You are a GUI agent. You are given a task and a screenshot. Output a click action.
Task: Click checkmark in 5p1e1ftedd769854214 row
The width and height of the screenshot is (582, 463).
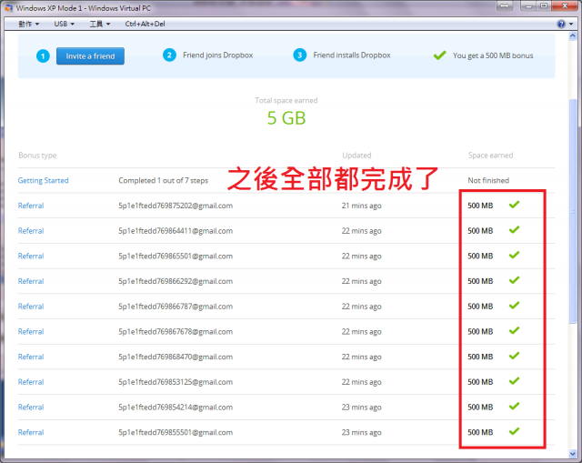click(514, 407)
